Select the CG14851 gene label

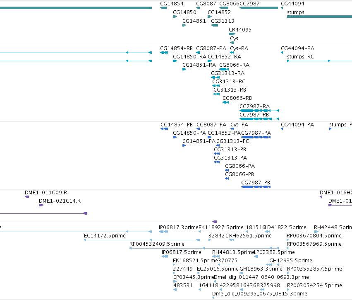coord(194,21)
